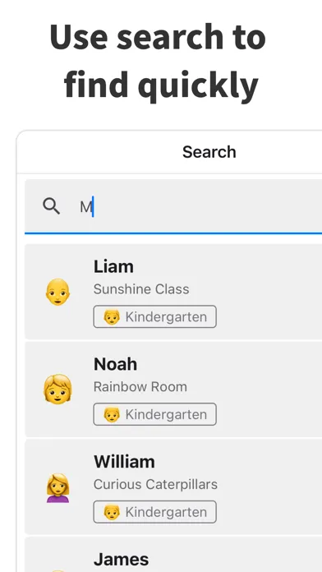Click William's woman avatar emoji
Screen dimensions: 322x572
coord(57,487)
